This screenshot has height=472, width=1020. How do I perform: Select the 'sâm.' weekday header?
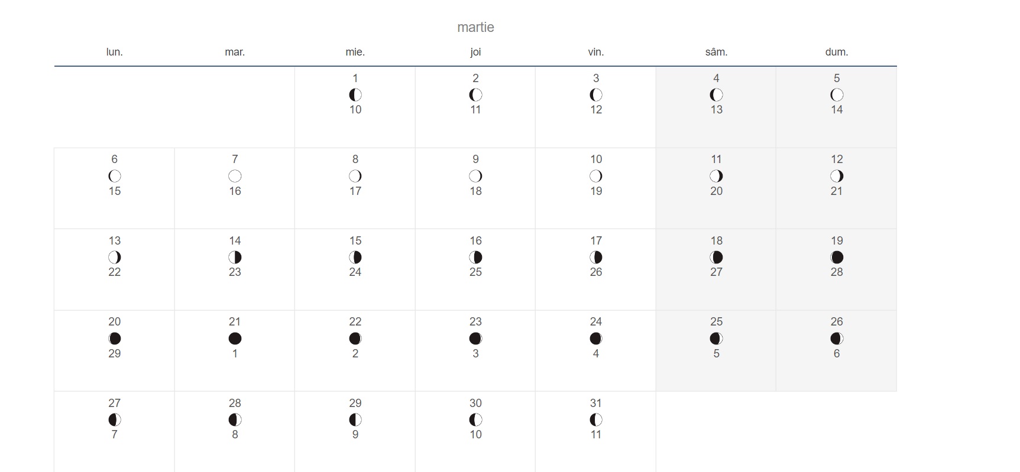[x=716, y=52]
